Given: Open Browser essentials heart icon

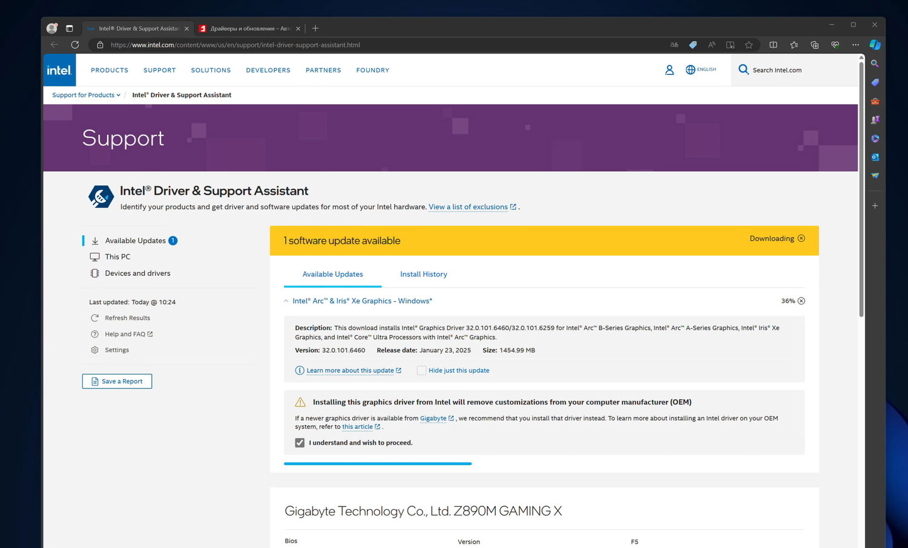Looking at the screenshot, I should 835,45.
